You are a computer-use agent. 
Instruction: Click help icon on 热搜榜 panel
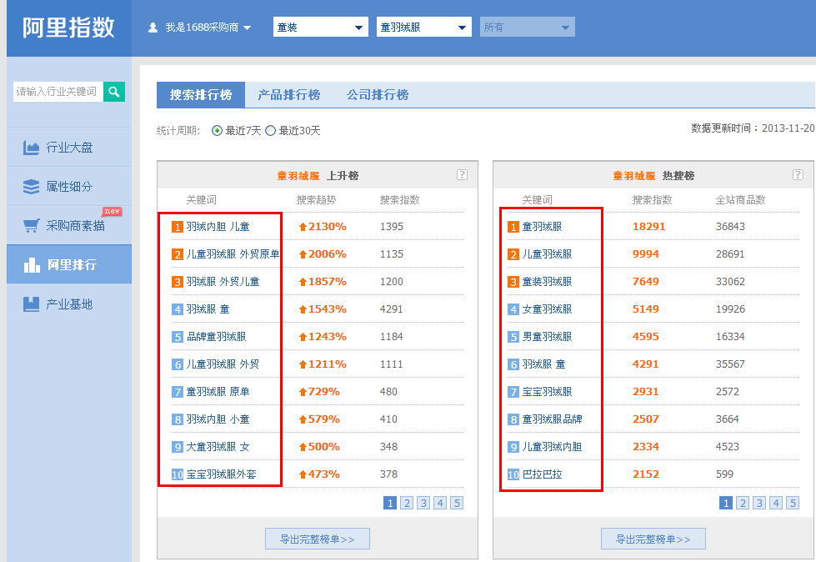(x=798, y=175)
